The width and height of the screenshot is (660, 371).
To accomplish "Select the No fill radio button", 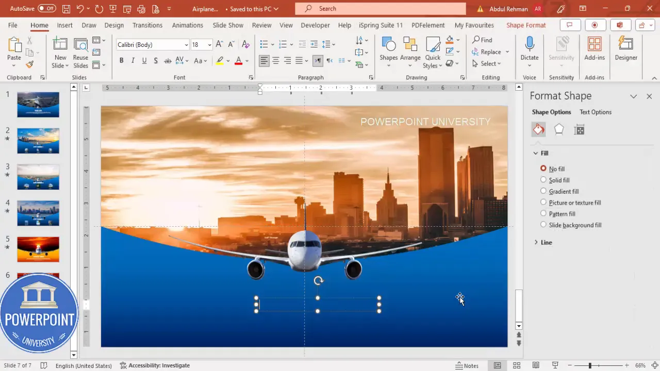I will [543, 168].
